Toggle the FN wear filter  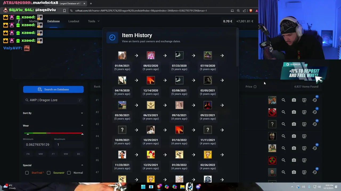click(28, 154)
